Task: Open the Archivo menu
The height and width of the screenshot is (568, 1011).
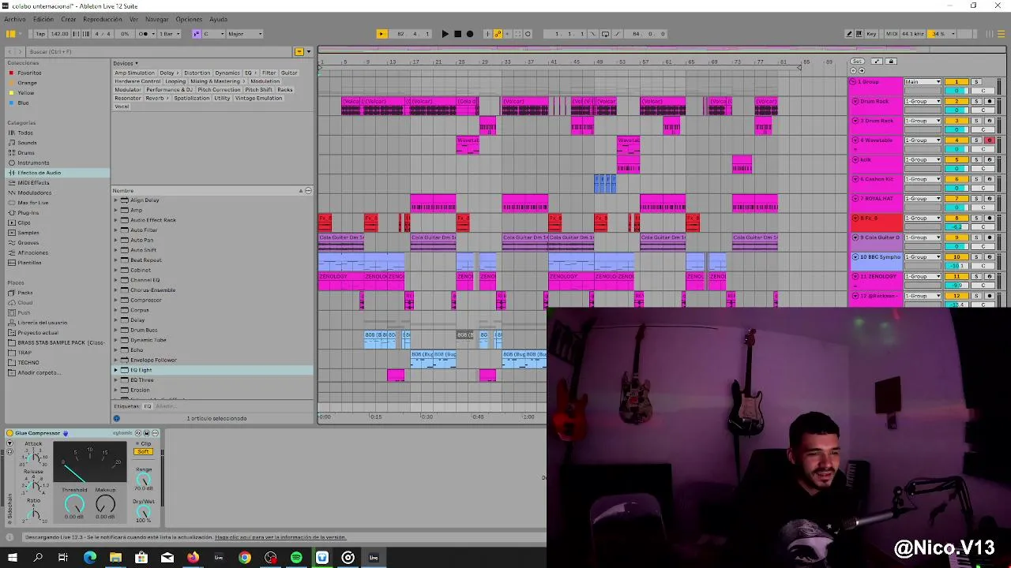Action: click(x=15, y=19)
